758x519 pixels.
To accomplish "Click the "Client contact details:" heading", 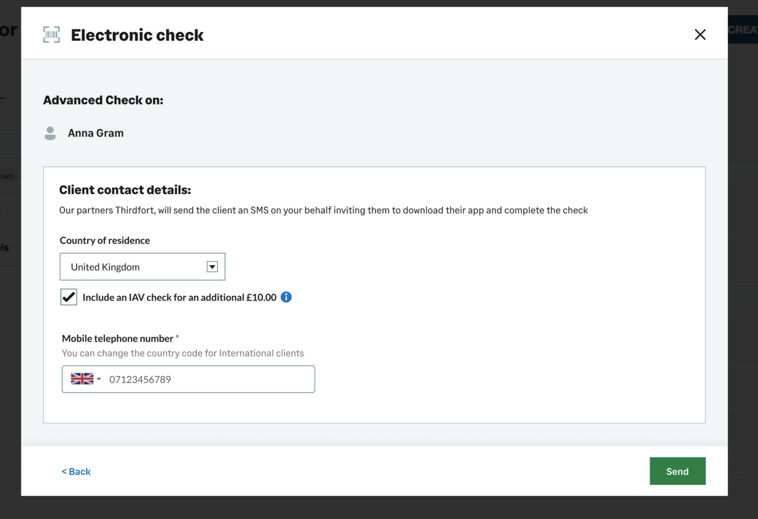I will 125,190.
